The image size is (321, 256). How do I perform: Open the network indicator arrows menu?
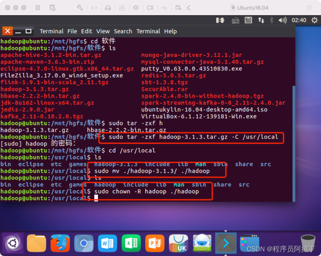(x=261, y=20)
